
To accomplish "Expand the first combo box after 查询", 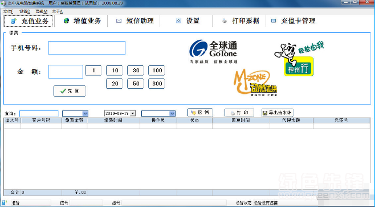I will pyautogui.click(x=85, y=113).
